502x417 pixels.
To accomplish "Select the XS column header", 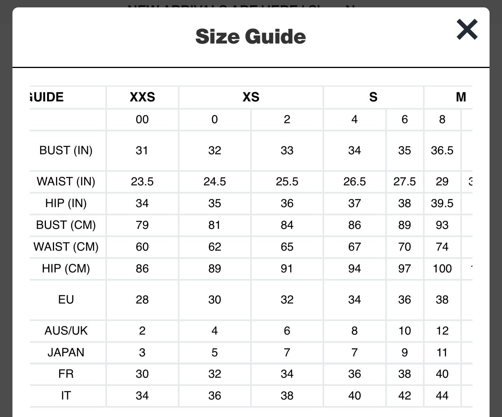I will (251, 97).
